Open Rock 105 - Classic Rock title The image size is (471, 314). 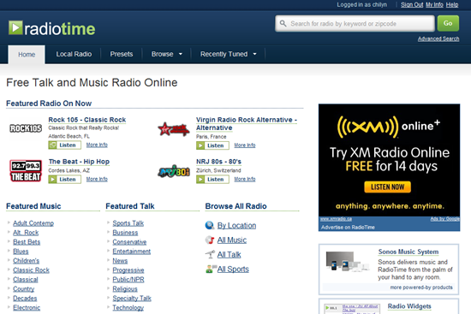point(87,120)
